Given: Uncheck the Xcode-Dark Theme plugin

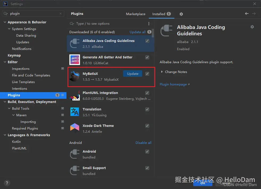Looking at the screenshot, I should 147,126.
